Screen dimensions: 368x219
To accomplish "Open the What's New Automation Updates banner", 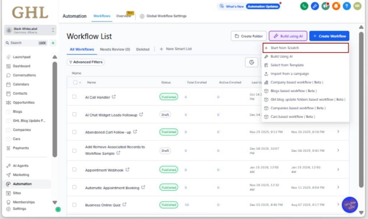I will coord(249,6).
